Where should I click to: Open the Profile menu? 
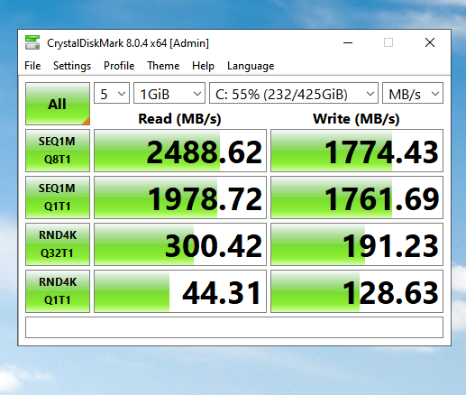click(x=119, y=66)
